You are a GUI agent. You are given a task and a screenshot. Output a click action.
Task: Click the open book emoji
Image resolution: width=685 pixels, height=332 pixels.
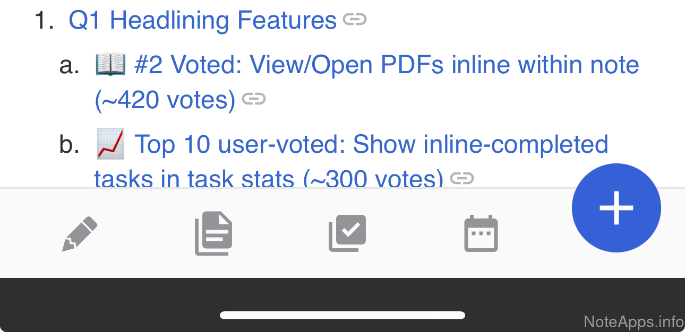pos(110,65)
